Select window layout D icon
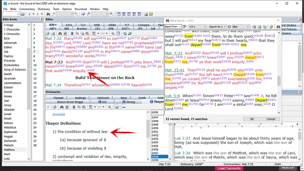Screen dimensions: 304x171 pyautogui.click(x=134, y=14)
